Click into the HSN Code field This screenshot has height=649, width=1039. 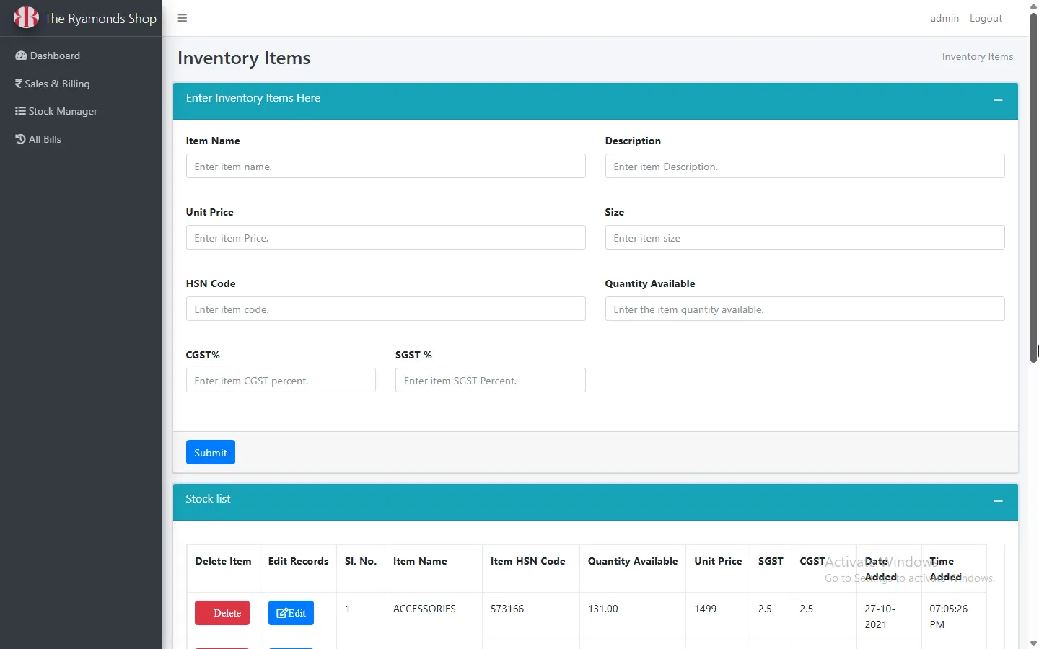click(385, 309)
